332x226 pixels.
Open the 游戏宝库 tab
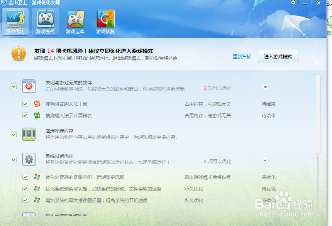pyautogui.click(x=75, y=22)
